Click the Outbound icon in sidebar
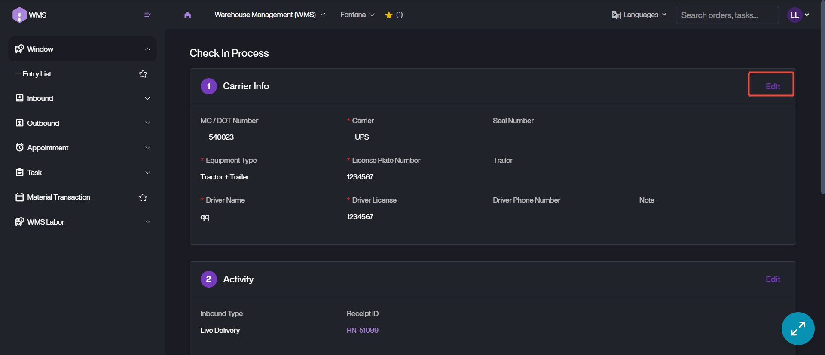This screenshot has width=825, height=355. [x=19, y=123]
